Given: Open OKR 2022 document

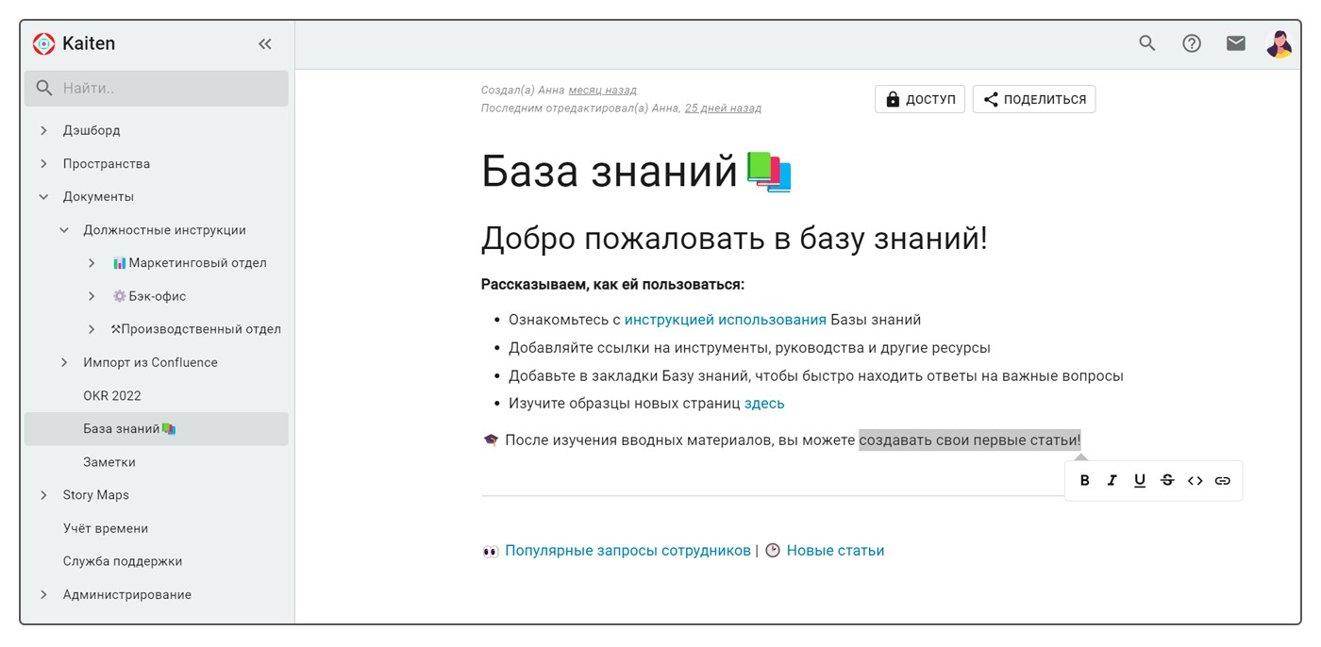Looking at the screenshot, I should (112, 396).
